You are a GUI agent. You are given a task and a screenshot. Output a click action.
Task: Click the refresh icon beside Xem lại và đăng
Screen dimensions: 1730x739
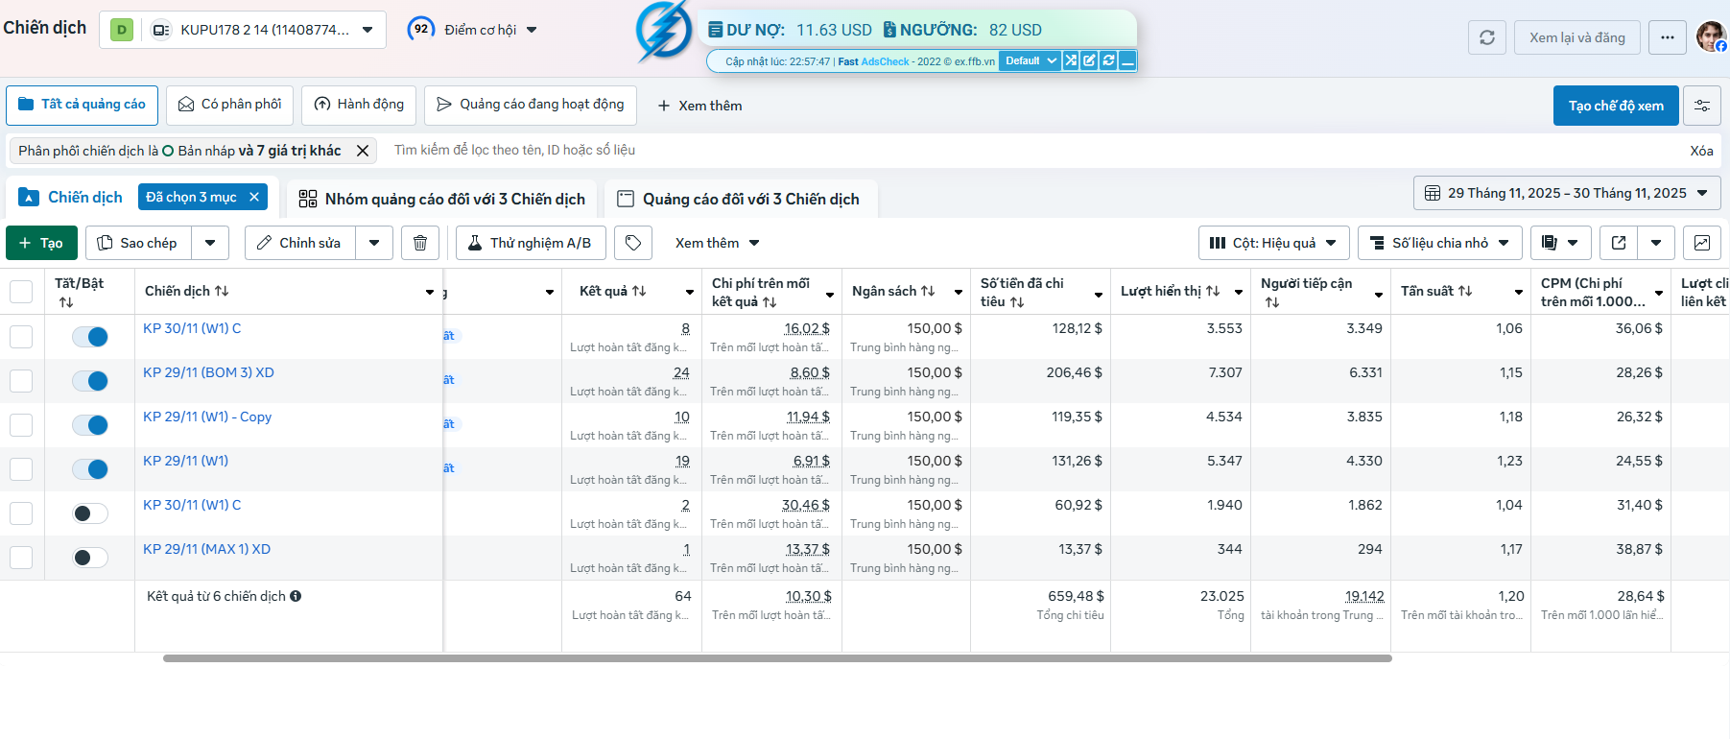pos(1487,37)
